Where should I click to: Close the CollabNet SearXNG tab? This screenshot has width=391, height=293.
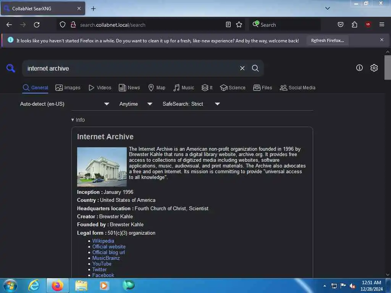[79, 8]
